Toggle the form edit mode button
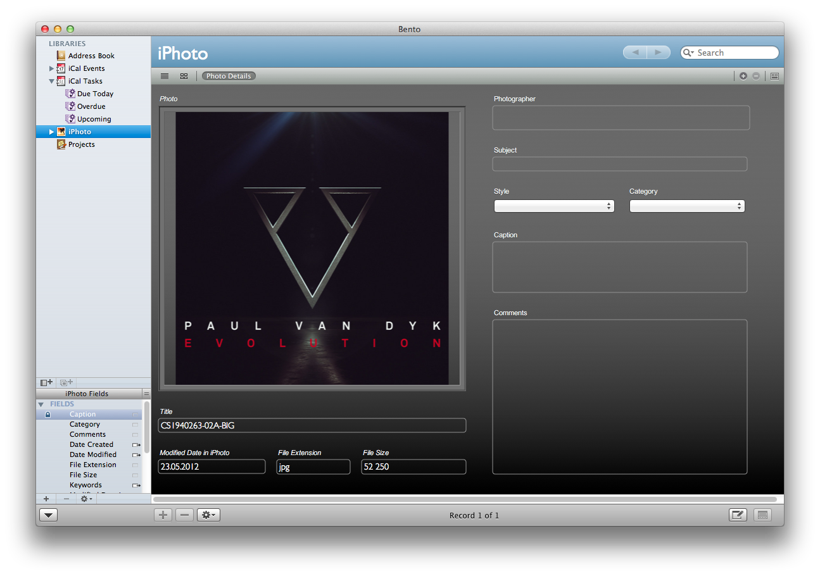Image resolution: width=820 pixels, height=576 pixels. [x=738, y=515]
